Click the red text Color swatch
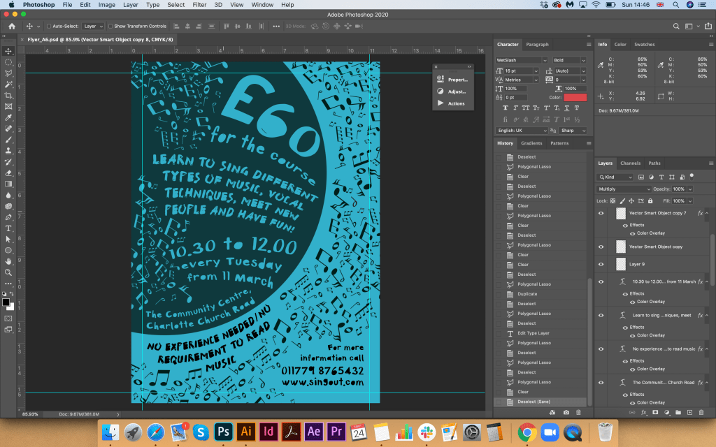Image resolution: width=716 pixels, height=447 pixels. point(575,97)
